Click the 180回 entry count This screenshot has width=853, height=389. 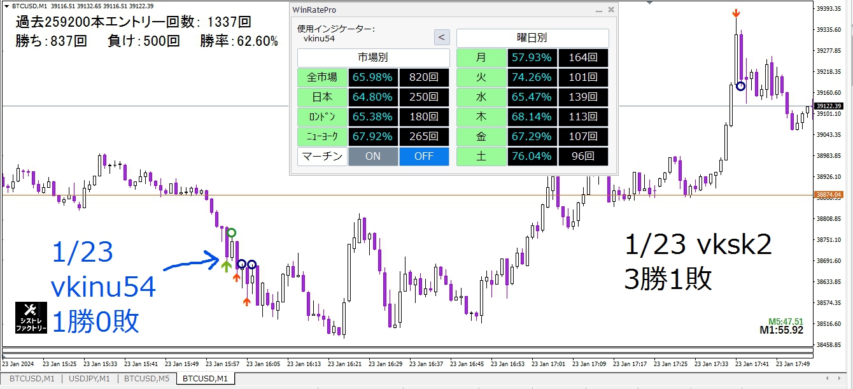424,117
